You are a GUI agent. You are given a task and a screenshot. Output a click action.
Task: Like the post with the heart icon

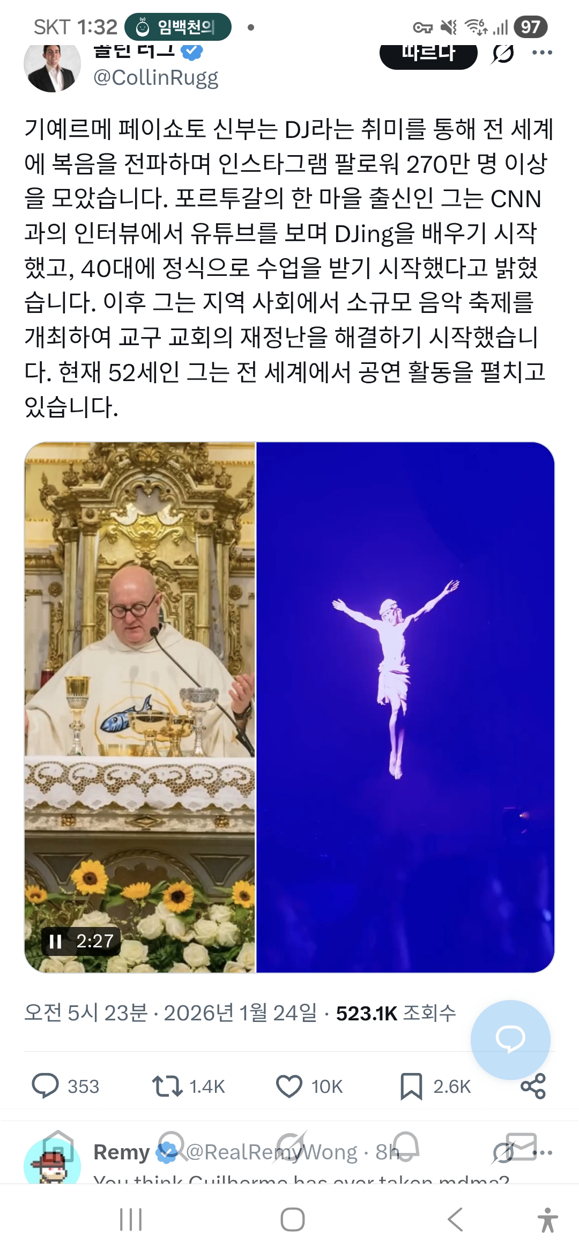[x=289, y=1086]
